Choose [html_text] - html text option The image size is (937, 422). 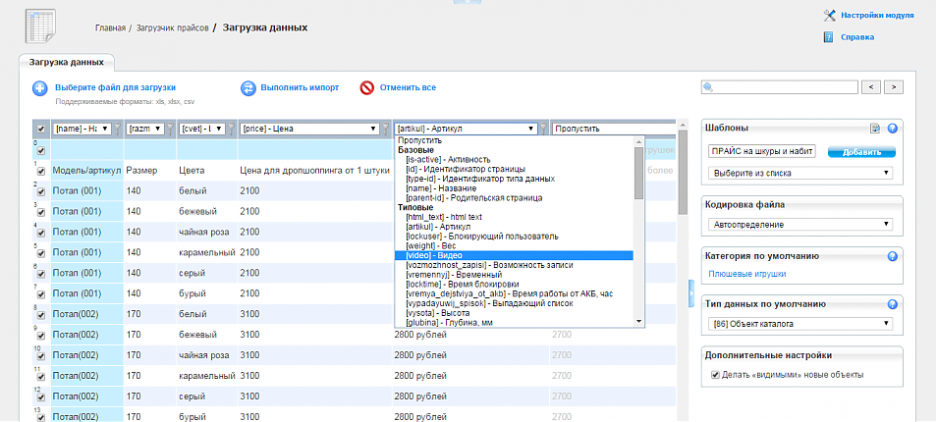pos(444,217)
